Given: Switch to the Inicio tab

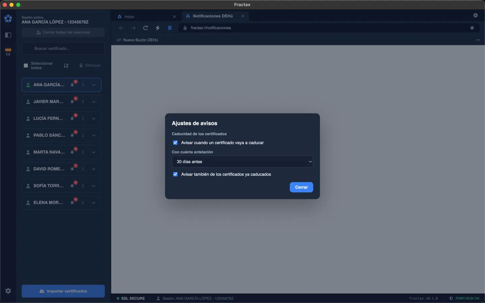Looking at the screenshot, I should coord(147,16).
